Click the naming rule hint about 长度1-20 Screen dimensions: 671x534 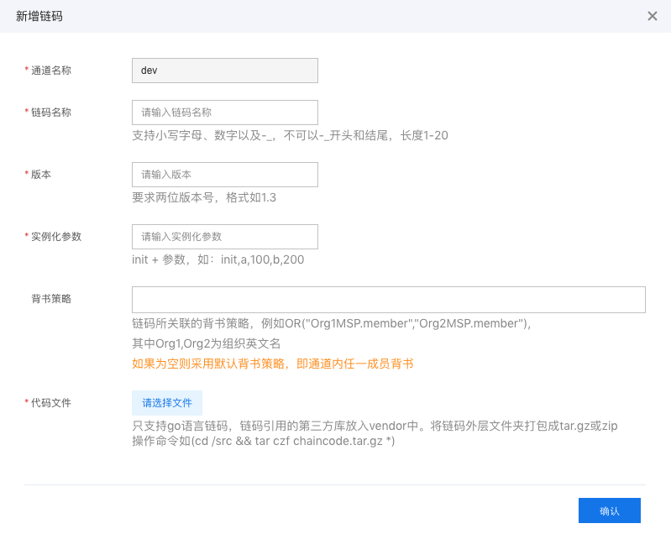[x=290, y=136]
